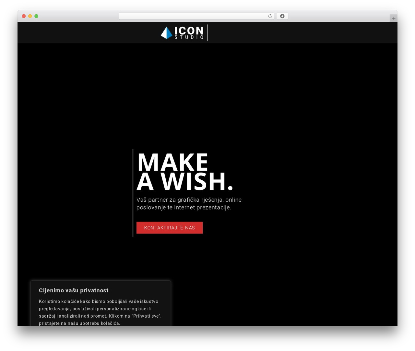Image resolution: width=415 pixels, height=351 pixels.
Task: Maximize the window with the green button
Action: (36, 16)
